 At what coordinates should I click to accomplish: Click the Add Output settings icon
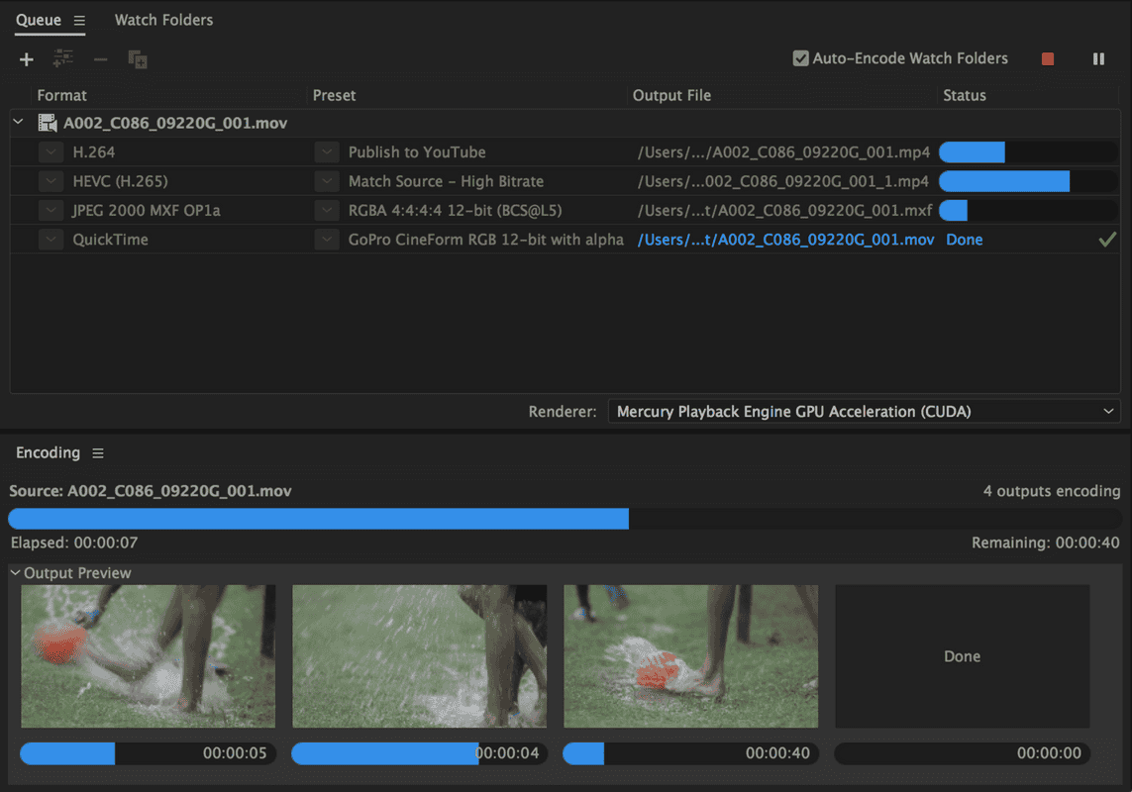point(63,58)
